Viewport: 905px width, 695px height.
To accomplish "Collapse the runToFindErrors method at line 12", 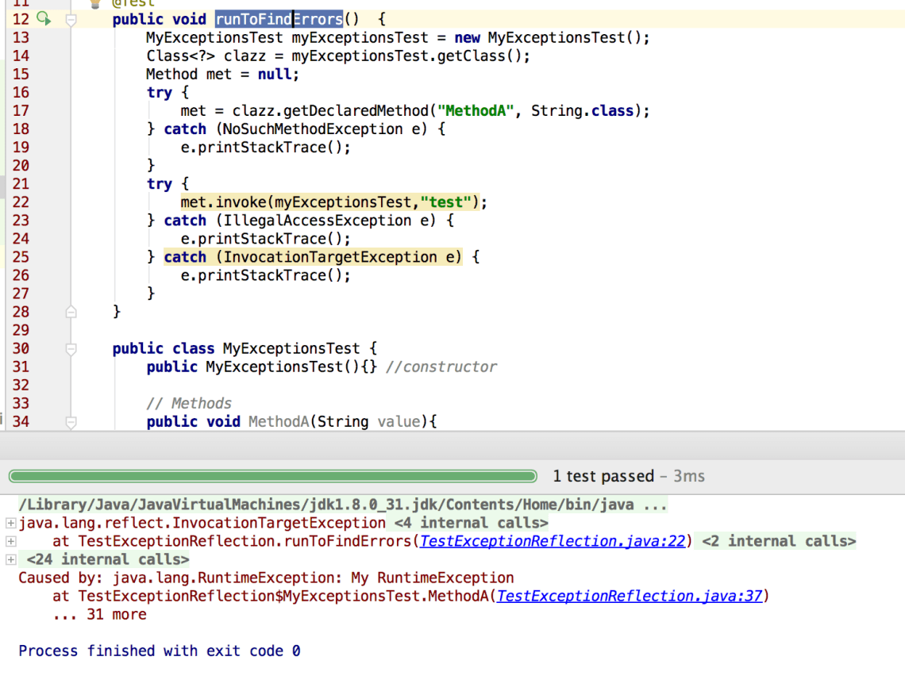I will click(71, 20).
